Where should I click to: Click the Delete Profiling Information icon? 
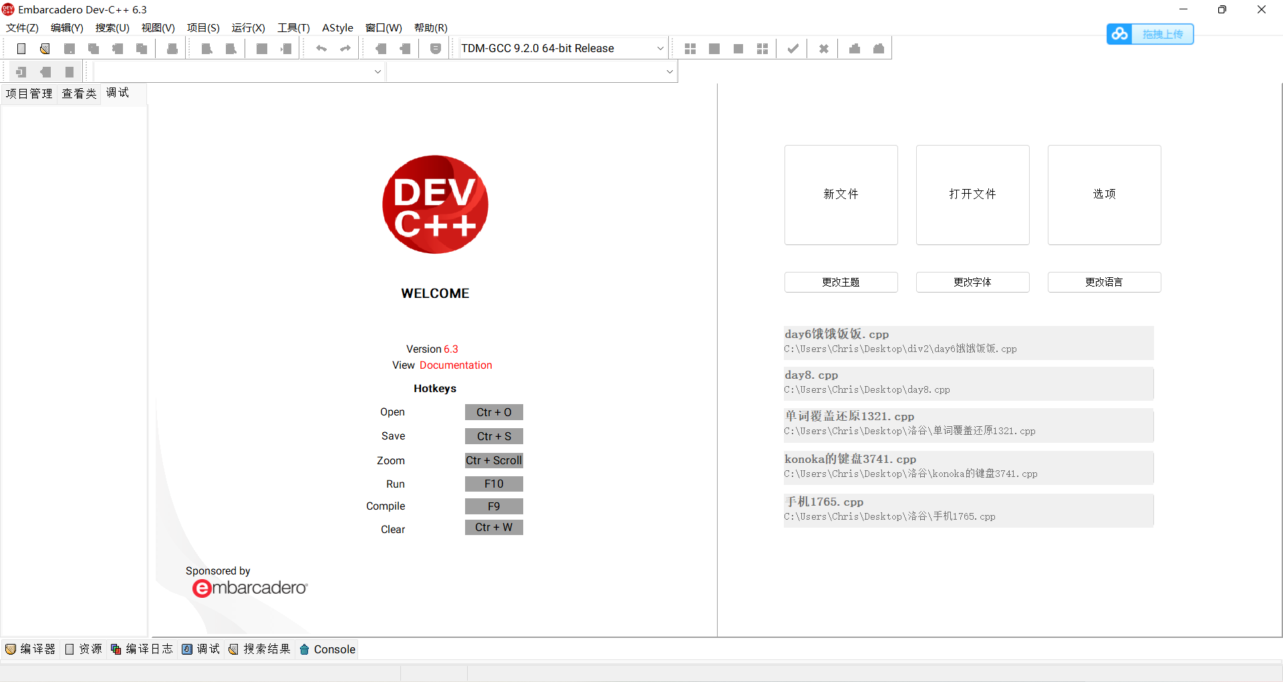click(x=879, y=49)
